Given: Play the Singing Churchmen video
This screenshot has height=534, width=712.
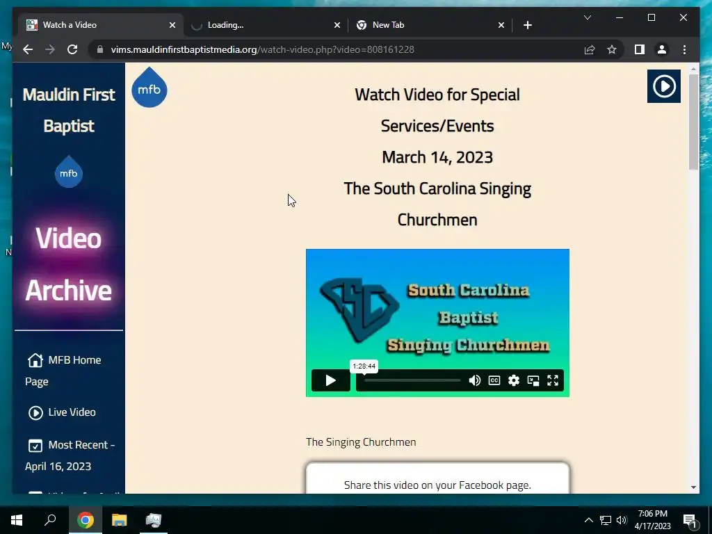Looking at the screenshot, I should click(x=330, y=380).
